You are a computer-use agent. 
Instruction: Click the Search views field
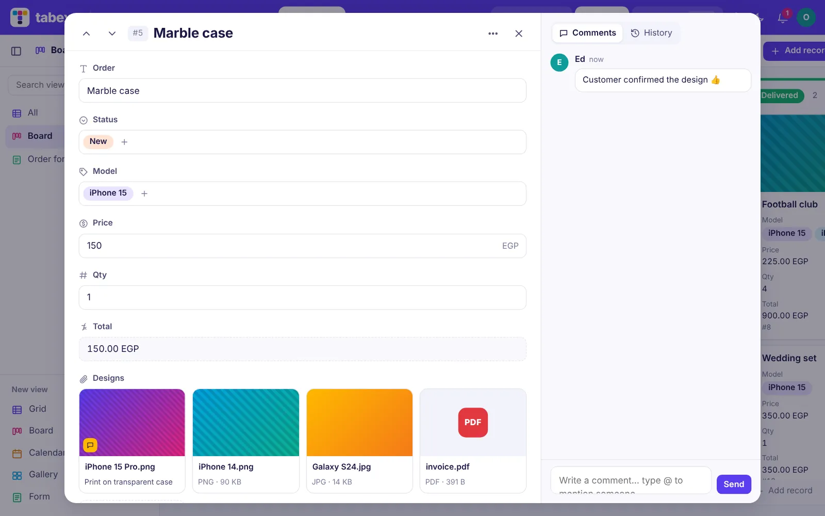coord(37,85)
